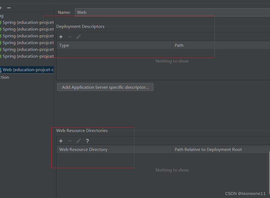
Task: Add a web resource directory with the plus icon
Action: [61, 141]
